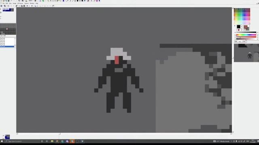259x145 pixels.
Task: Open the File menu
Action: click(4, 3)
